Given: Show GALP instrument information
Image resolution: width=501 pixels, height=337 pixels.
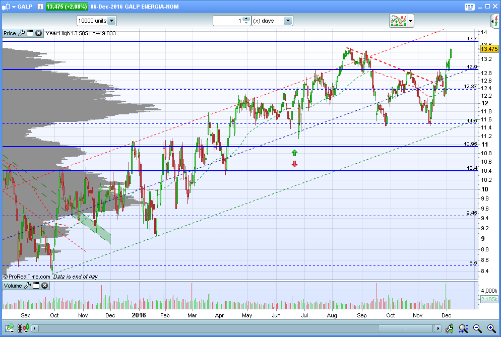Looking at the screenshot, I should (x=40, y=7).
